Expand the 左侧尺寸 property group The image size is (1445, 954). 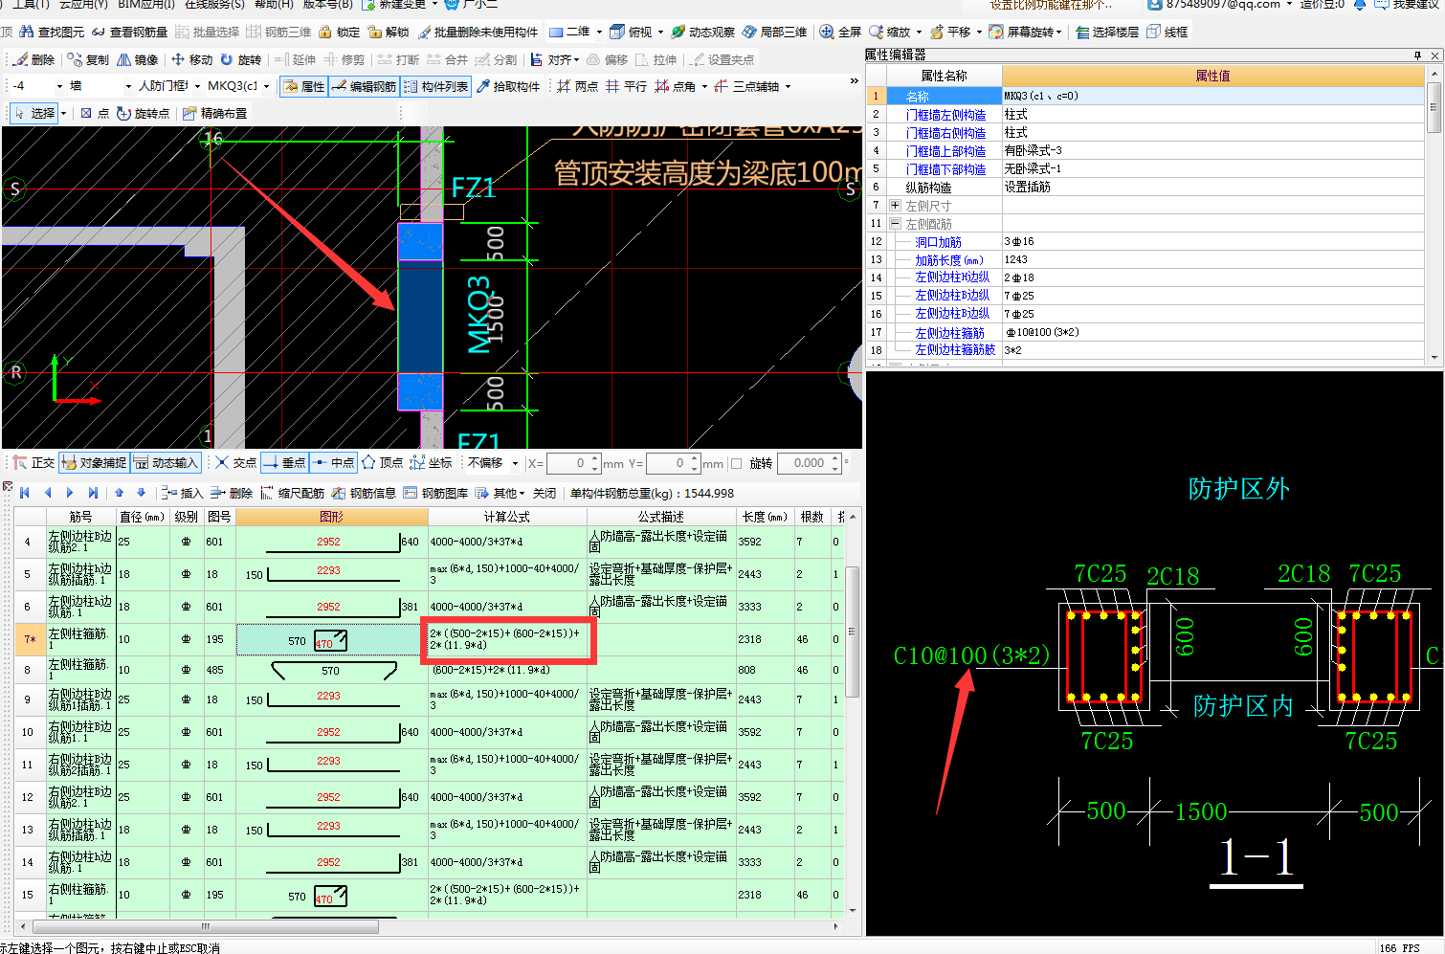tap(895, 206)
